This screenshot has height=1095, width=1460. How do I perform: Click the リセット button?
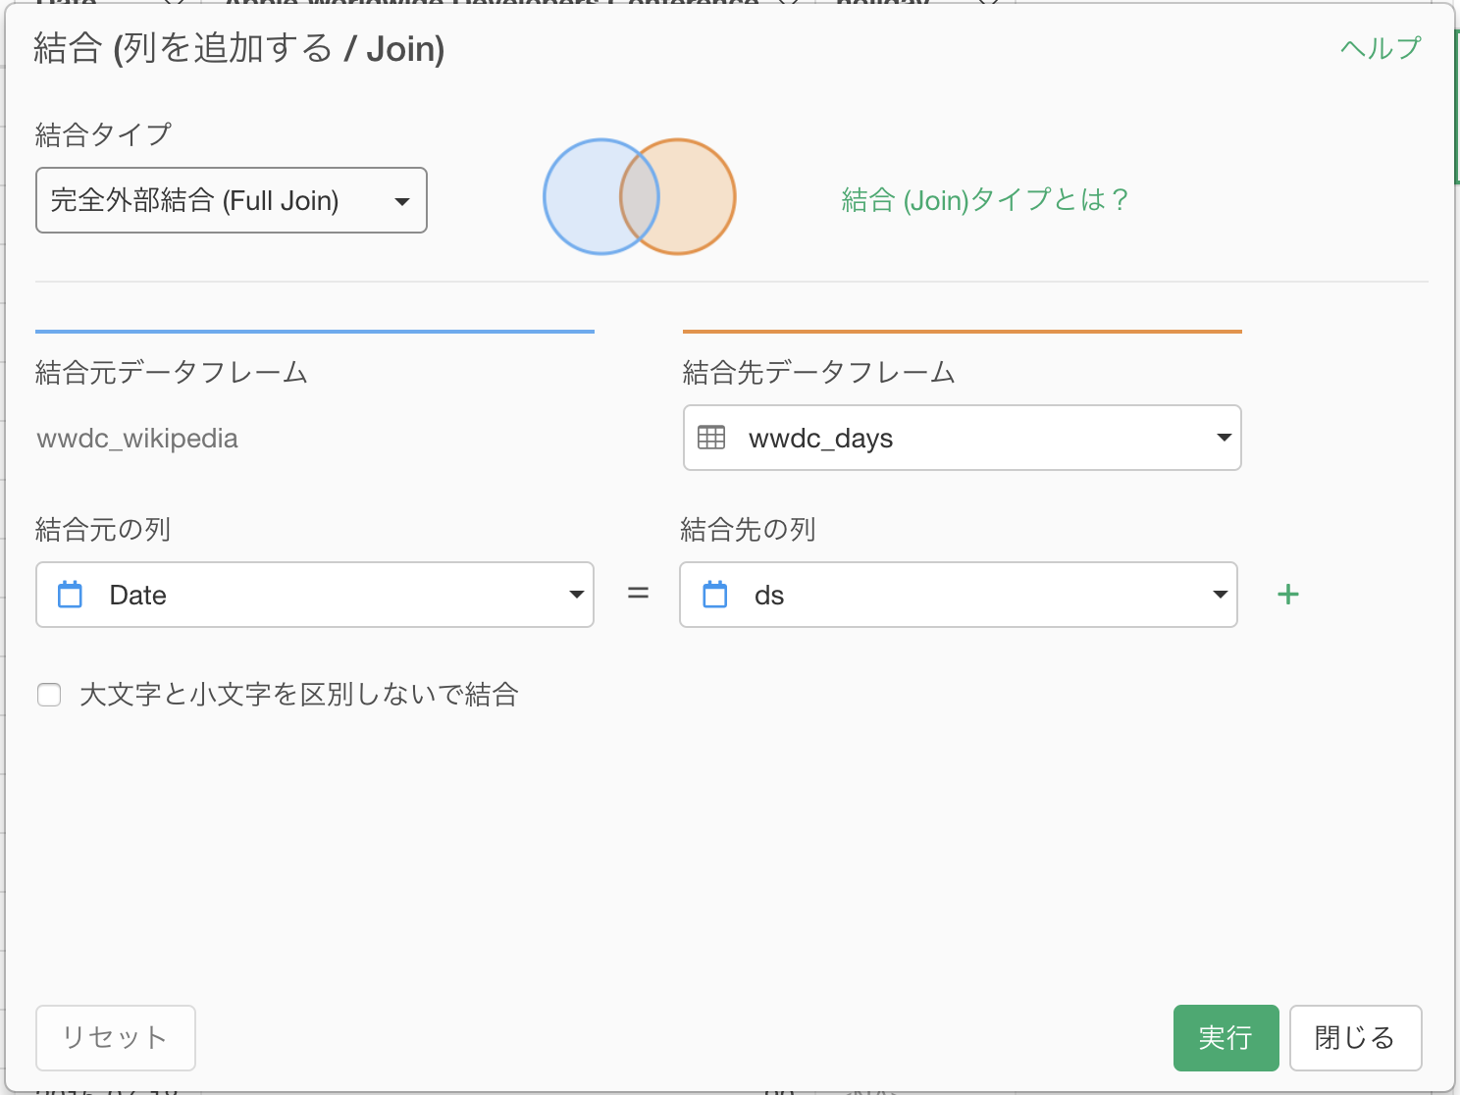(116, 1037)
